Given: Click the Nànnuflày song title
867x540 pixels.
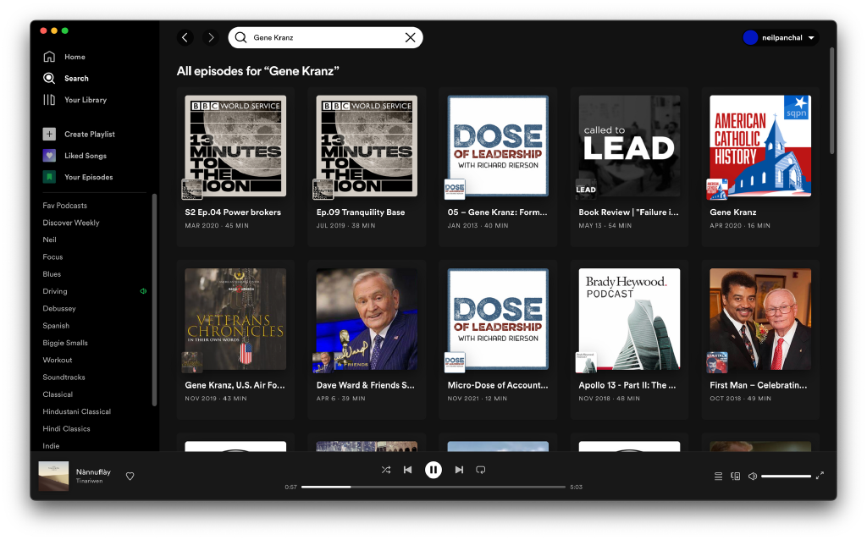Looking at the screenshot, I should click(93, 472).
